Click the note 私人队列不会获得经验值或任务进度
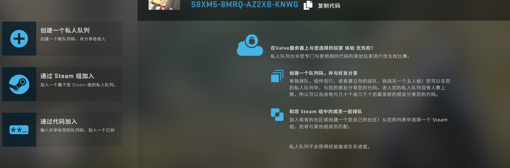 330,146
